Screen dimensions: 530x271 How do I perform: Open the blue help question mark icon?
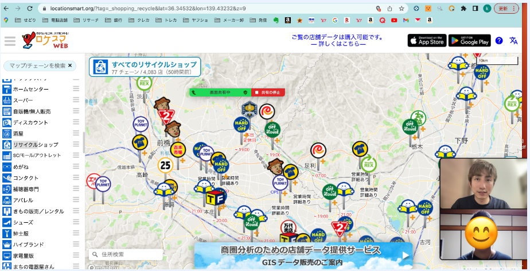[499, 41]
